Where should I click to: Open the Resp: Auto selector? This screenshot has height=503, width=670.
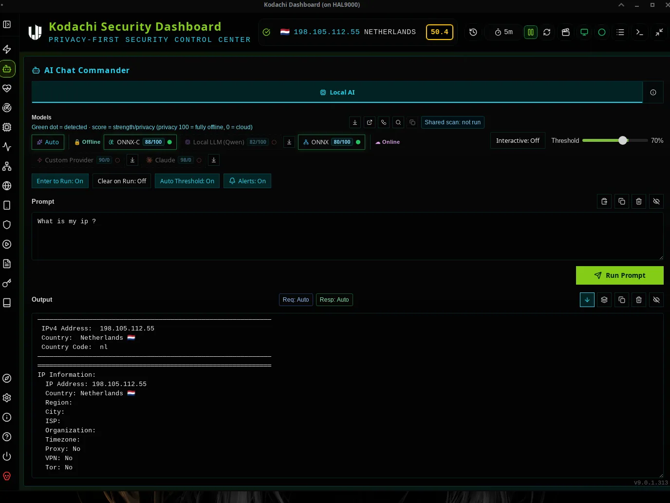pyautogui.click(x=335, y=300)
